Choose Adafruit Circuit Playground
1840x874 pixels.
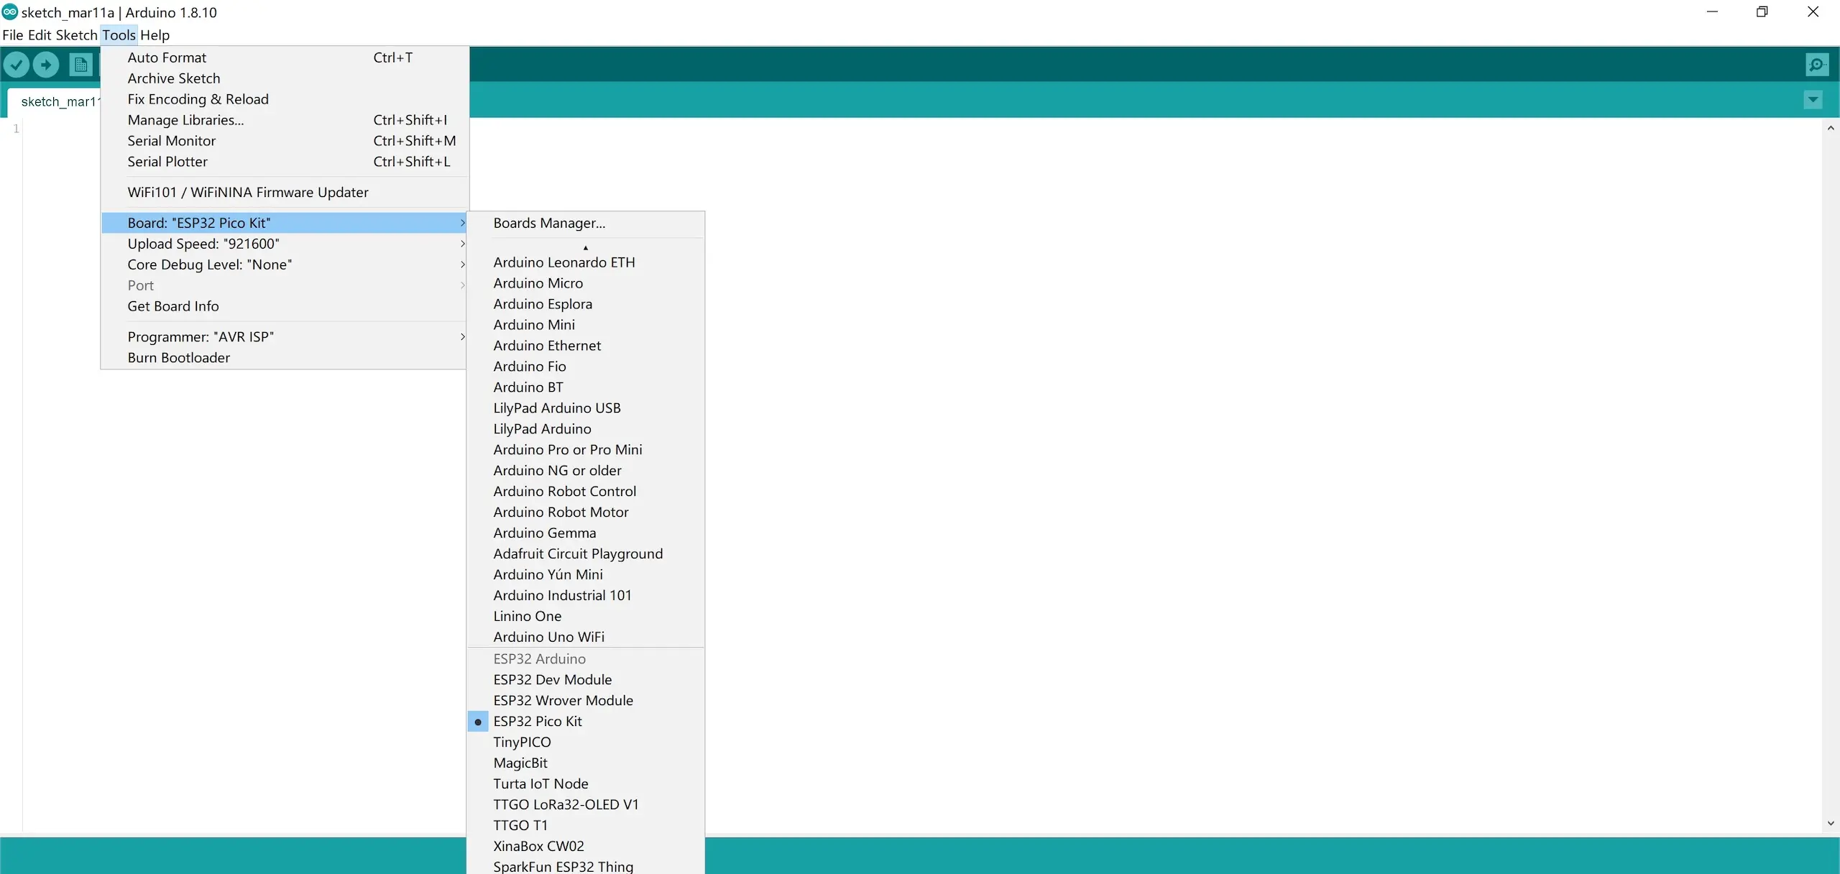coord(586,554)
